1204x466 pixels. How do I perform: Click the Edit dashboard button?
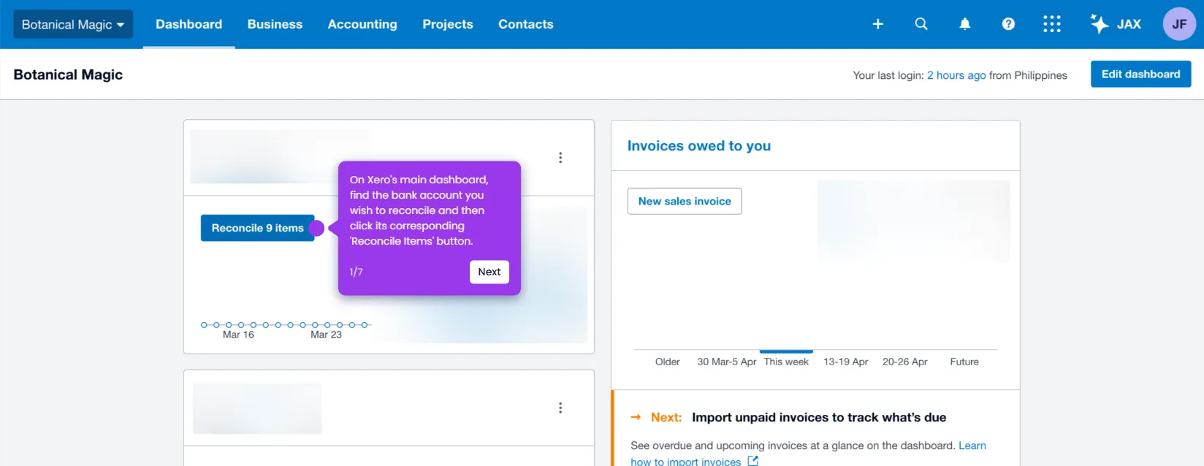pyautogui.click(x=1140, y=74)
